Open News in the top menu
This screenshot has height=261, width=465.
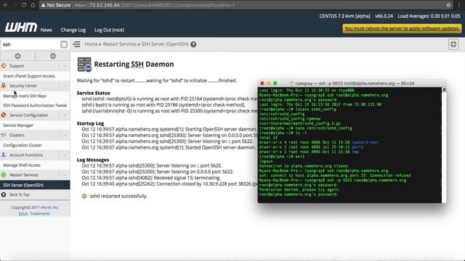[x=46, y=30]
